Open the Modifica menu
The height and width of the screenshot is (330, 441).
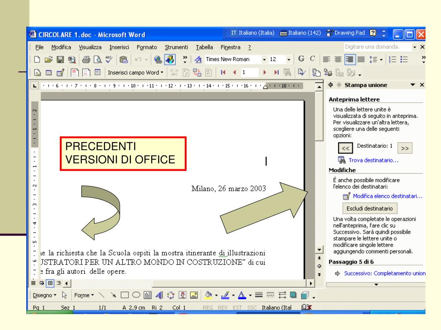tap(61, 47)
